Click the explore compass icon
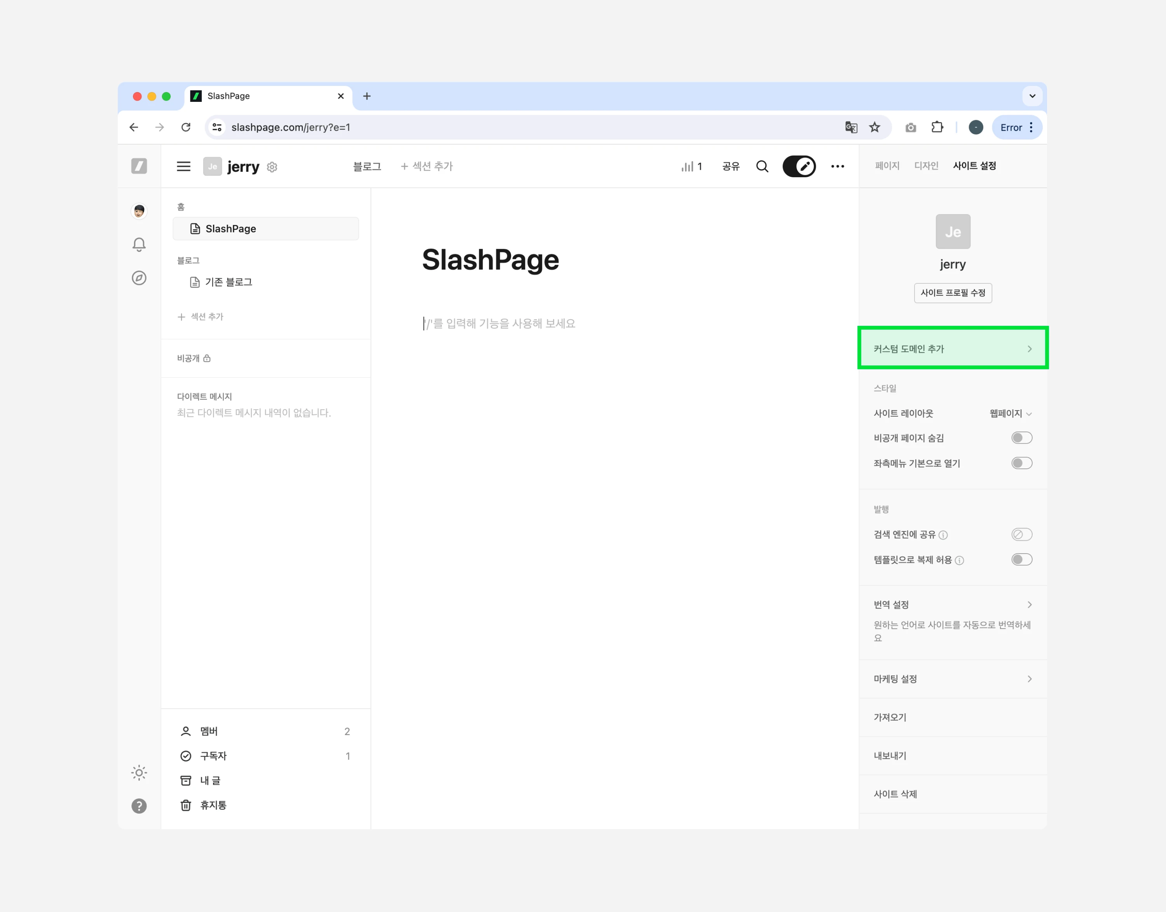Screen dimensions: 1166x912 (x=139, y=278)
